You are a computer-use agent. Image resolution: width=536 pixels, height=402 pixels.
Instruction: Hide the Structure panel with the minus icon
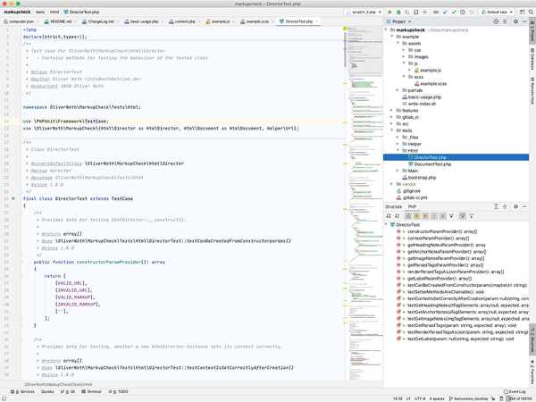524,206
